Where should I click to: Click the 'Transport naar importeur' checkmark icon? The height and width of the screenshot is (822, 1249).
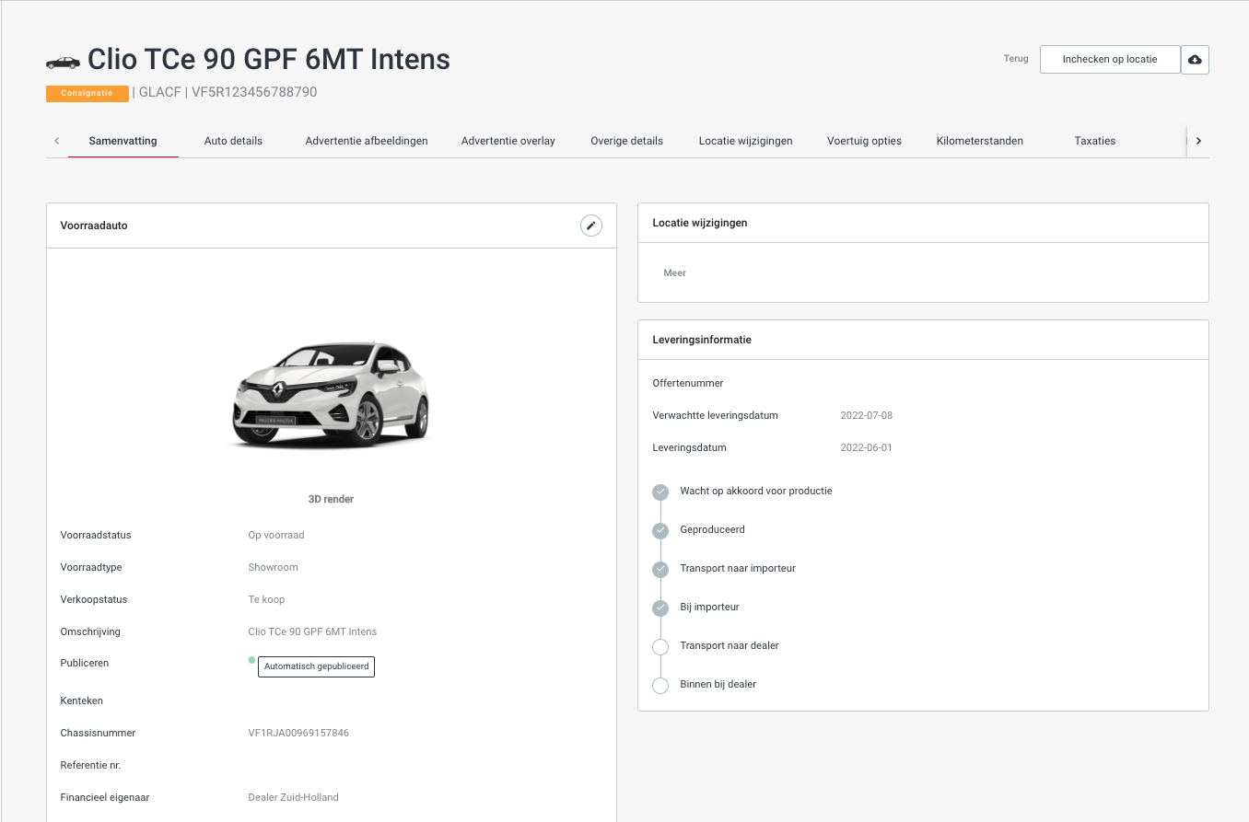[660, 570]
